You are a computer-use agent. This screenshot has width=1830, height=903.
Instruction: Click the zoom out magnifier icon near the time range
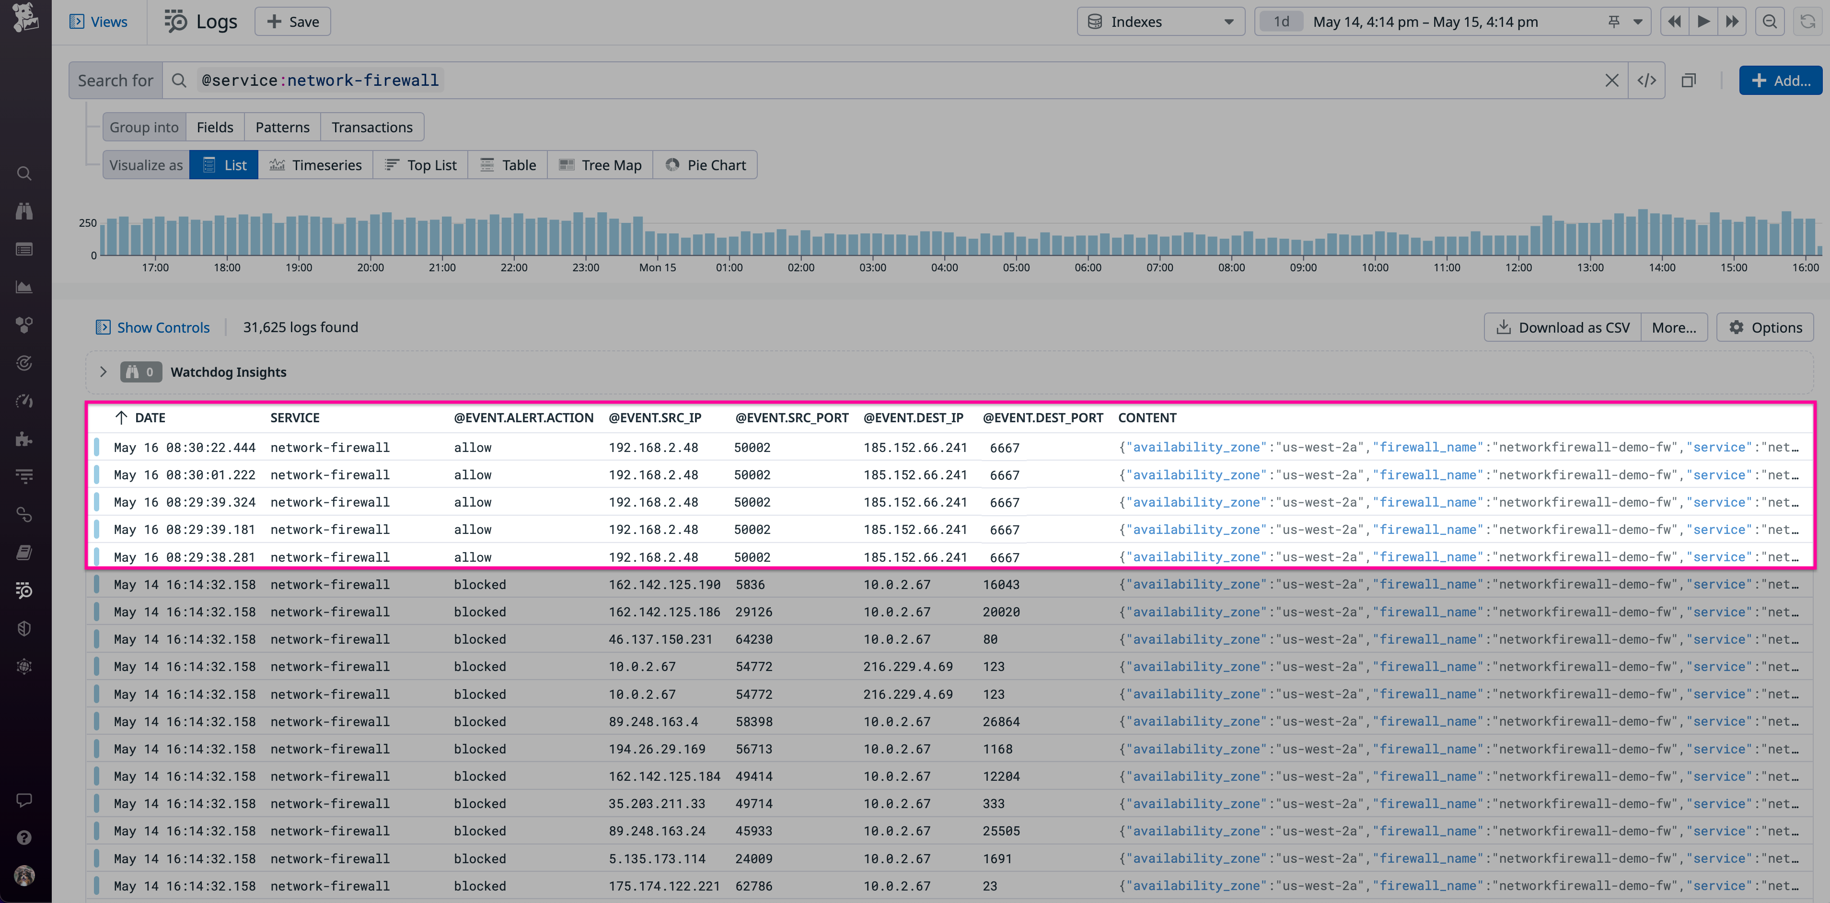coord(1770,21)
